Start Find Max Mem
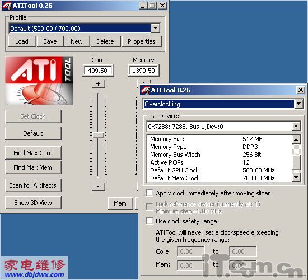Screen dimensions: 308x280 33,167
